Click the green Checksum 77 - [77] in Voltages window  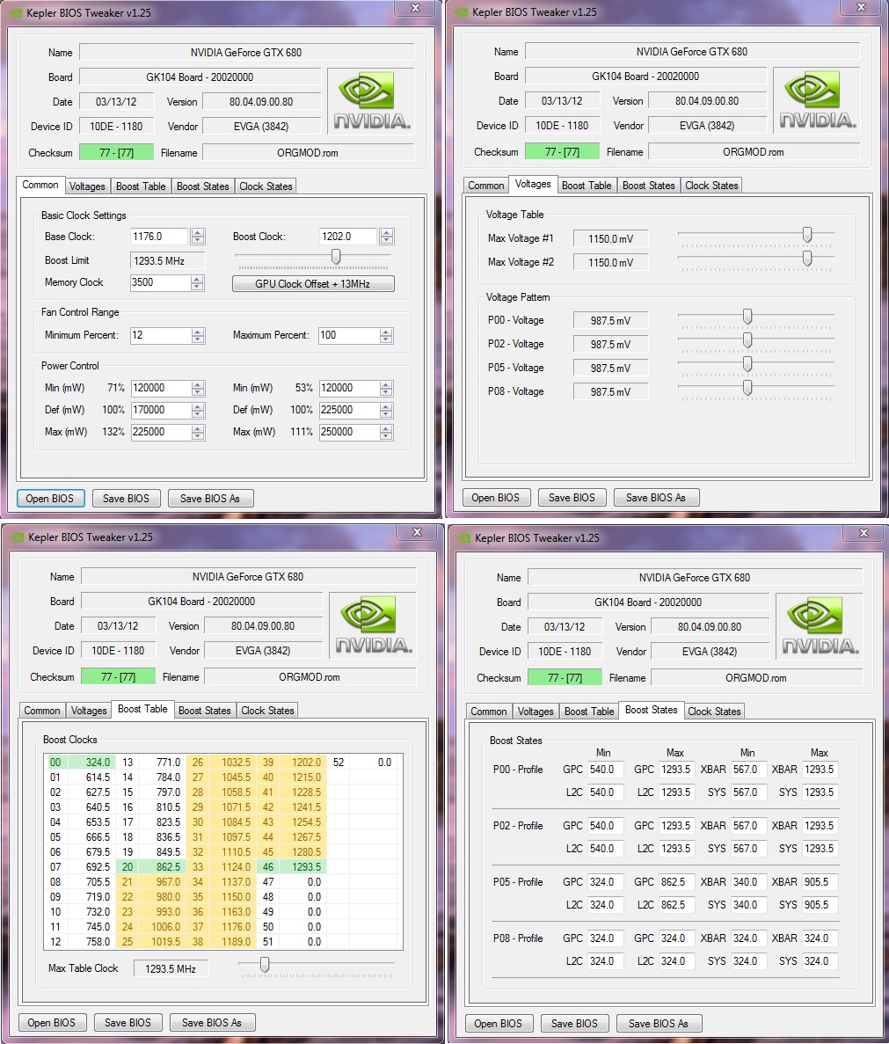(562, 152)
